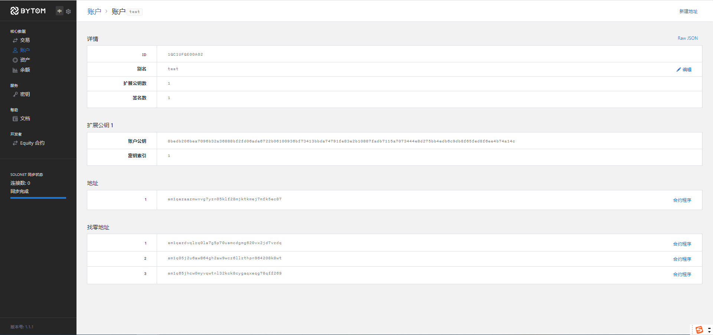The image size is (713, 335).
Task: Click change address starting sm1q05j2u6aw864
Action: [x=225, y=258]
